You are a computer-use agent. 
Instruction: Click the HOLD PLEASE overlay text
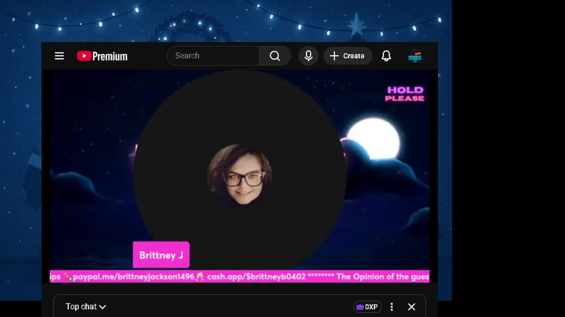pos(405,94)
